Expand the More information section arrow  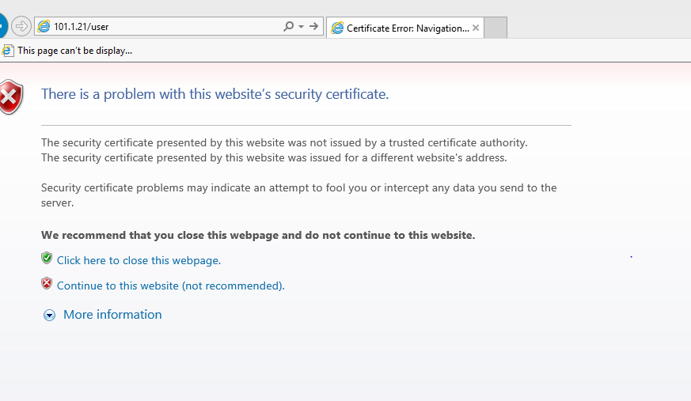tap(50, 315)
